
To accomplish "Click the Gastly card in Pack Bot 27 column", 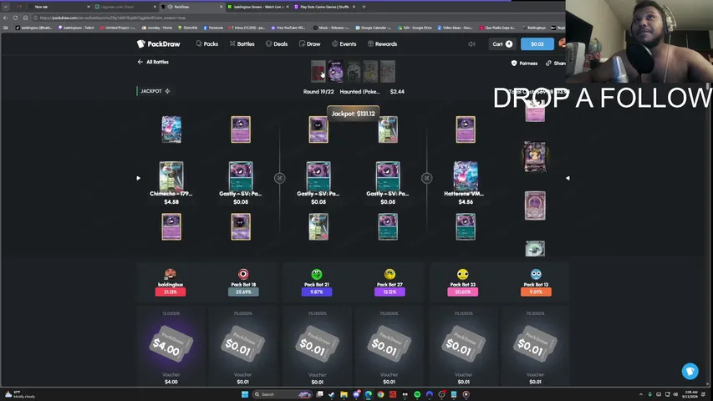I will [388, 175].
